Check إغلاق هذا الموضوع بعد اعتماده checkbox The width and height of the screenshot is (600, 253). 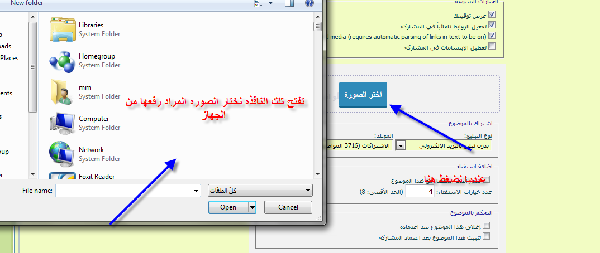487,226
